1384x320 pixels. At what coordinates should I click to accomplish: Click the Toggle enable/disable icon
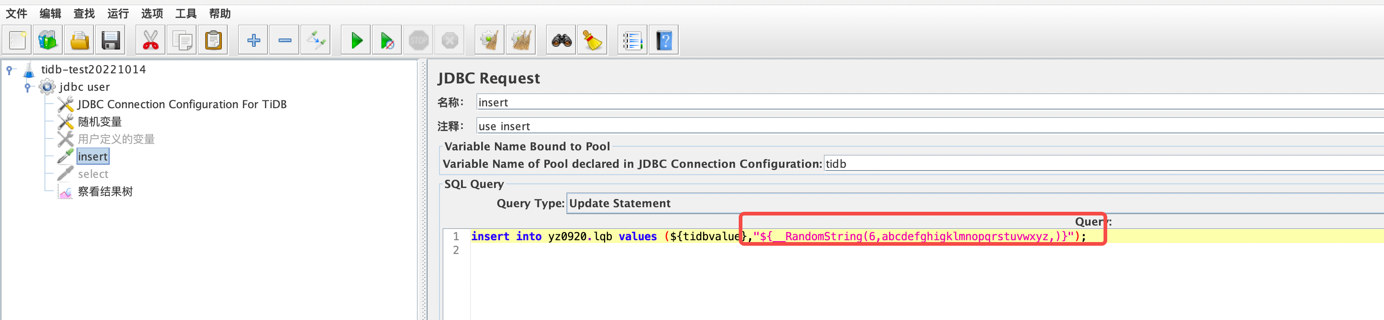[x=316, y=40]
